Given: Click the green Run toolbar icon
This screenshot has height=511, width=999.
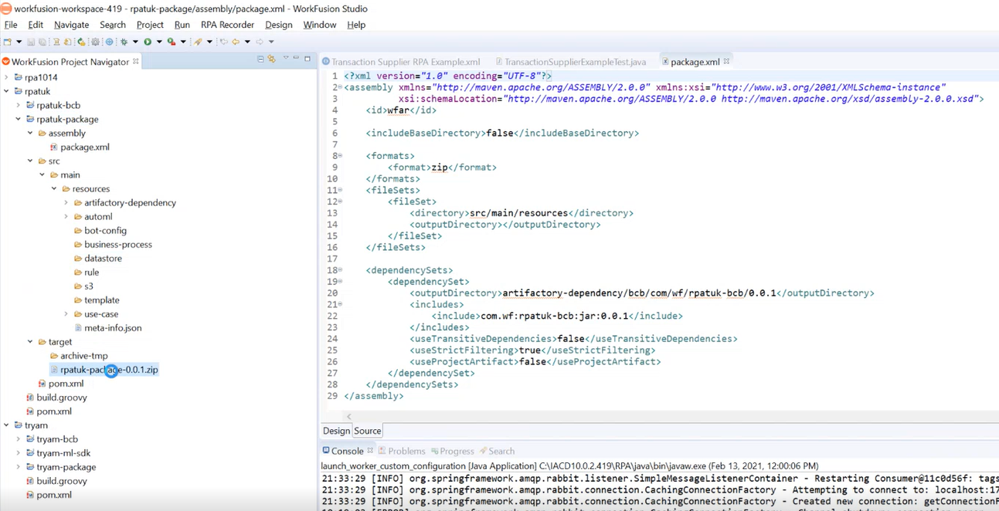Looking at the screenshot, I should point(148,42).
